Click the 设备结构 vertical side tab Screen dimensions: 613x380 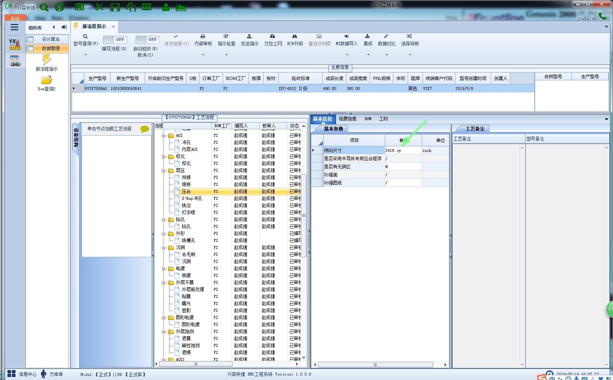pyautogui.click(x=76, y=138)
